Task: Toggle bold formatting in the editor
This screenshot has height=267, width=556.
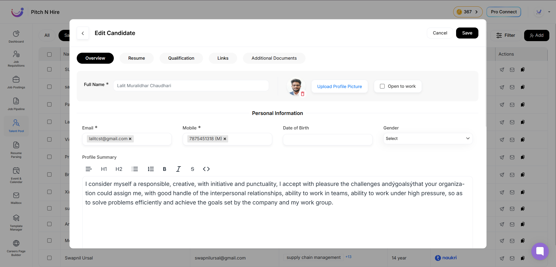Action: tap(164, 169)
